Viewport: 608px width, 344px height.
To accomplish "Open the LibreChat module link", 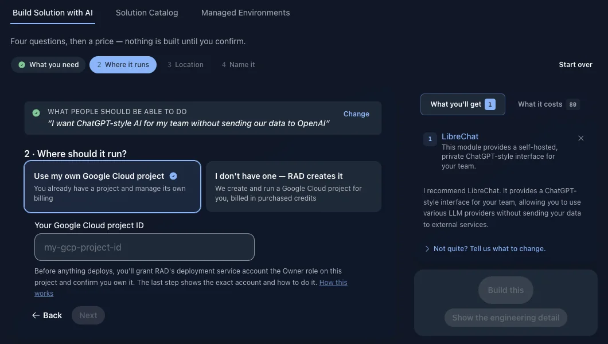I will click(x=460, y=137).
